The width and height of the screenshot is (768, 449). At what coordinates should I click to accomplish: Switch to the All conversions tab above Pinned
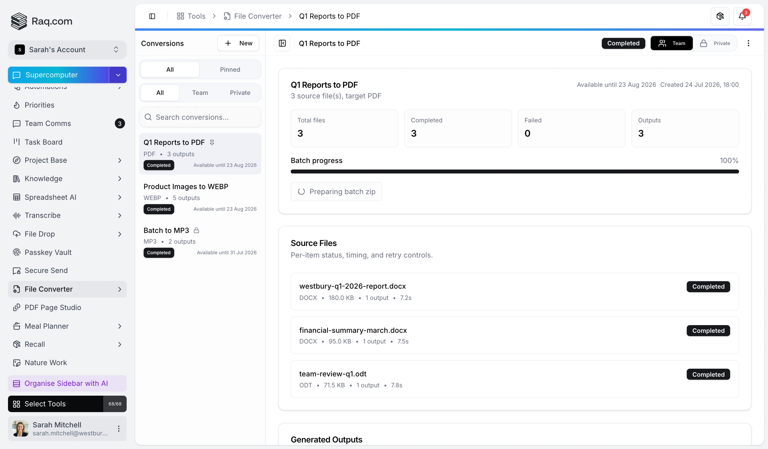tap(170, 70)
